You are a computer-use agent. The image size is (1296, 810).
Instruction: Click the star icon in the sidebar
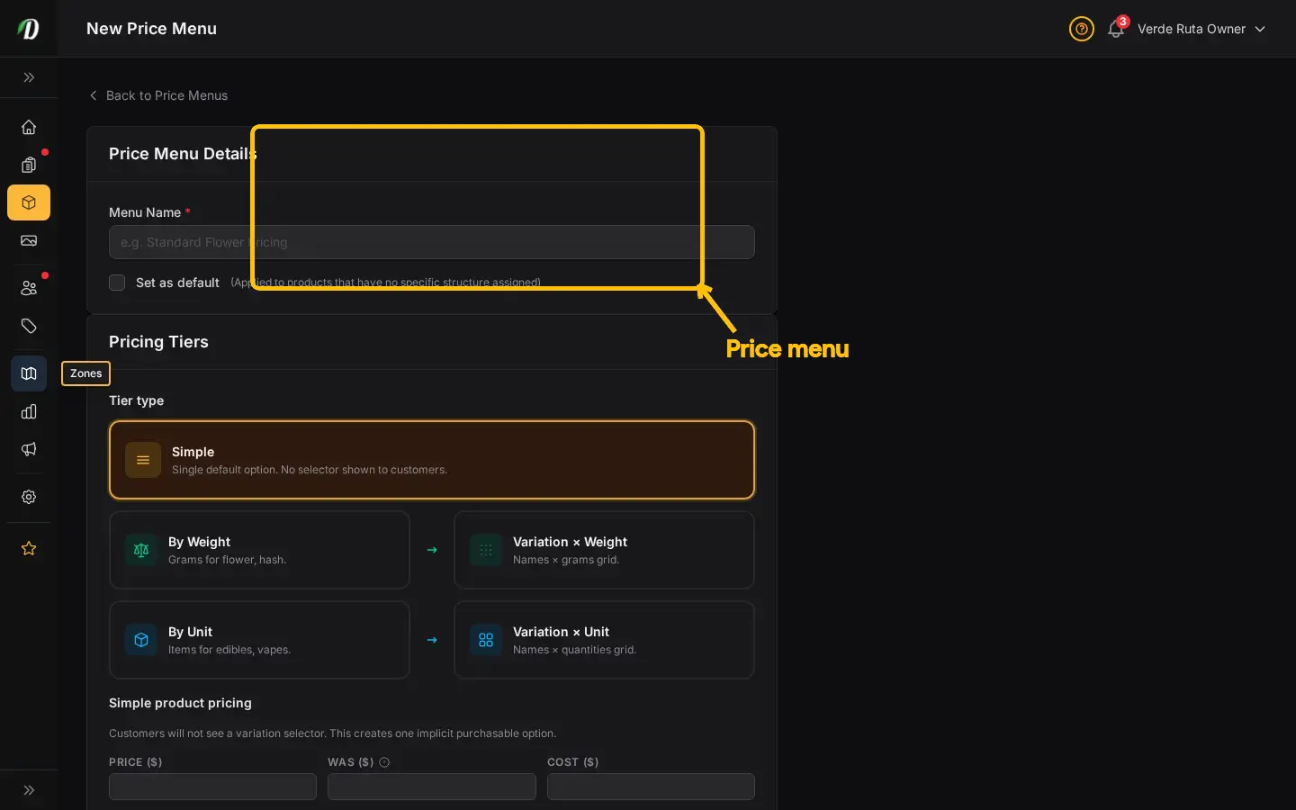29,548
